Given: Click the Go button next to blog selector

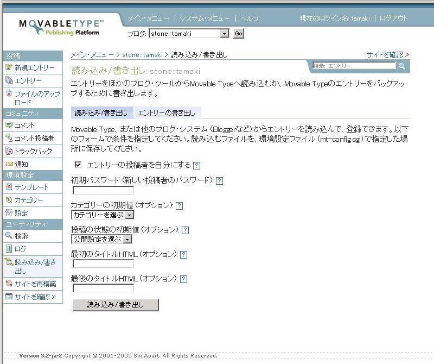Looking at the screenshot, I should (x=239, y=34).
